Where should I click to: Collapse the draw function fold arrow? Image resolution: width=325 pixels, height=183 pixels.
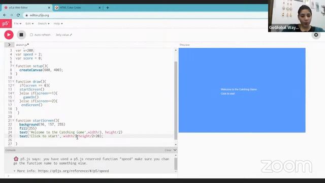pos(13,81)
